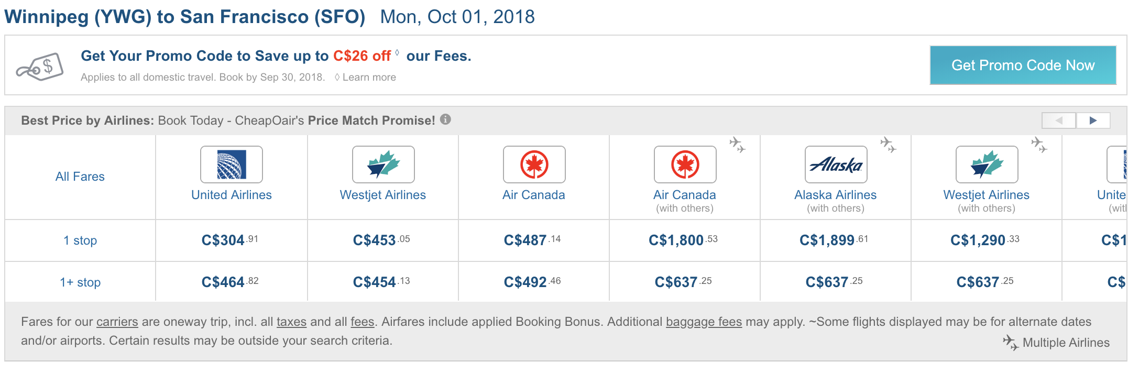Click the Alaska Airlines logo icon
Viewport: 1139px width, 373px height.
click(x=836, y=164)
